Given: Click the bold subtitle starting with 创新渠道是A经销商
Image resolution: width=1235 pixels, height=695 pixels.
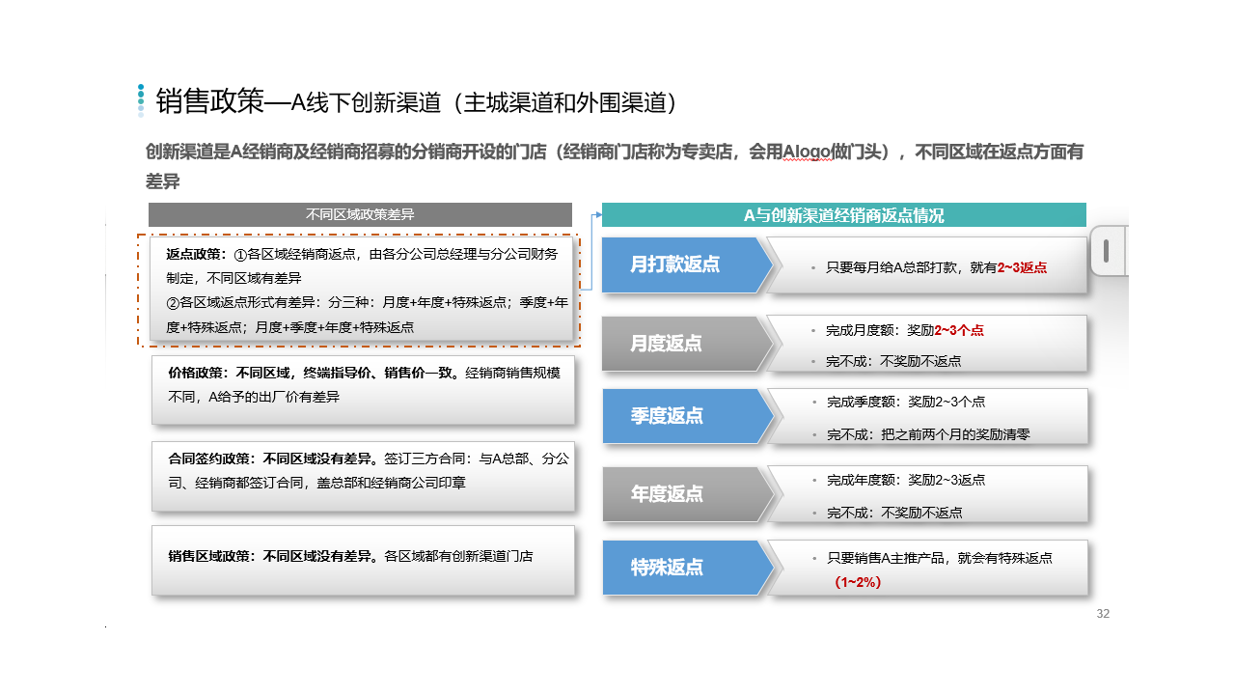Looking at the screenshot, I should click(x=614, y=152).
